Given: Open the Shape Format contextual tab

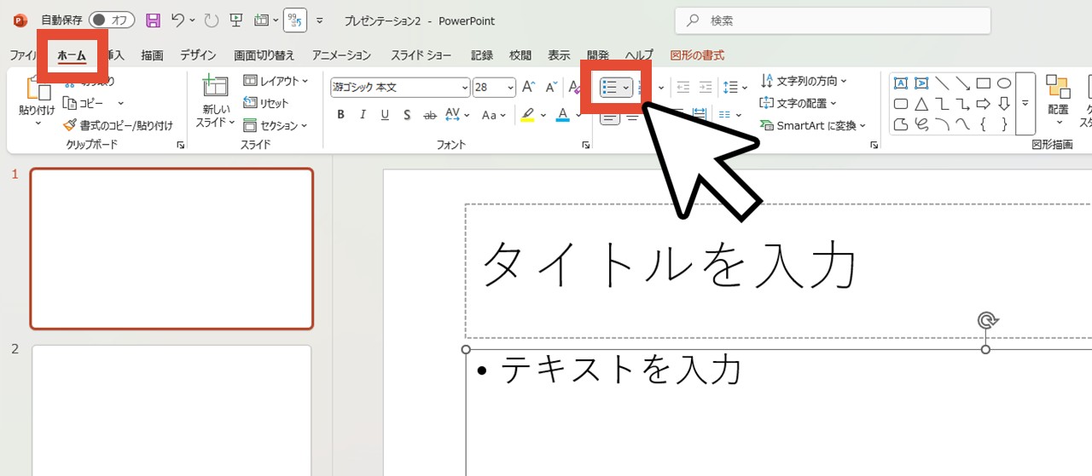Looking at the screenshot, I should click(697, 55).
